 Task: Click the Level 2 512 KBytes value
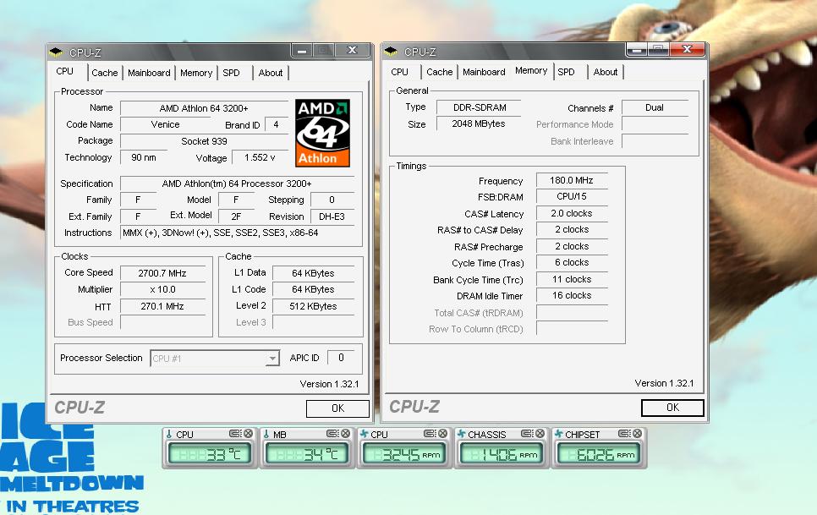[x=313, y=306]
